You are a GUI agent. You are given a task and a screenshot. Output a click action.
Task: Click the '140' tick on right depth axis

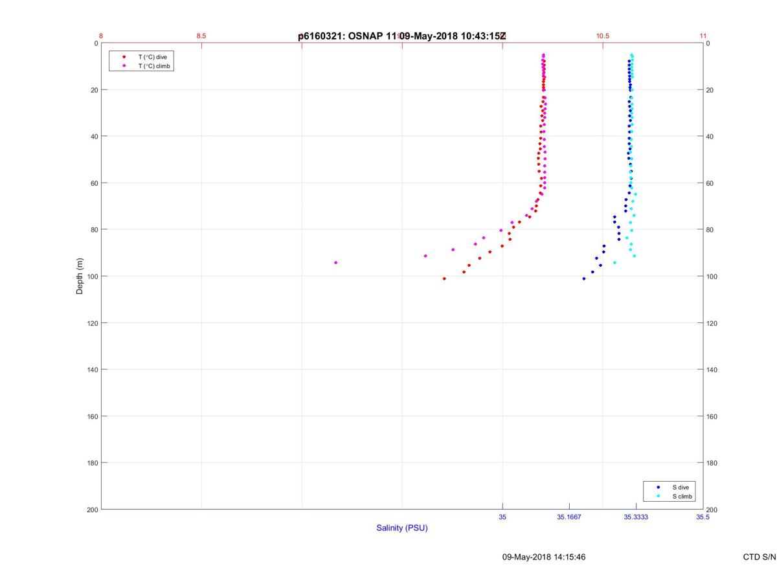[x=712, y=370]
